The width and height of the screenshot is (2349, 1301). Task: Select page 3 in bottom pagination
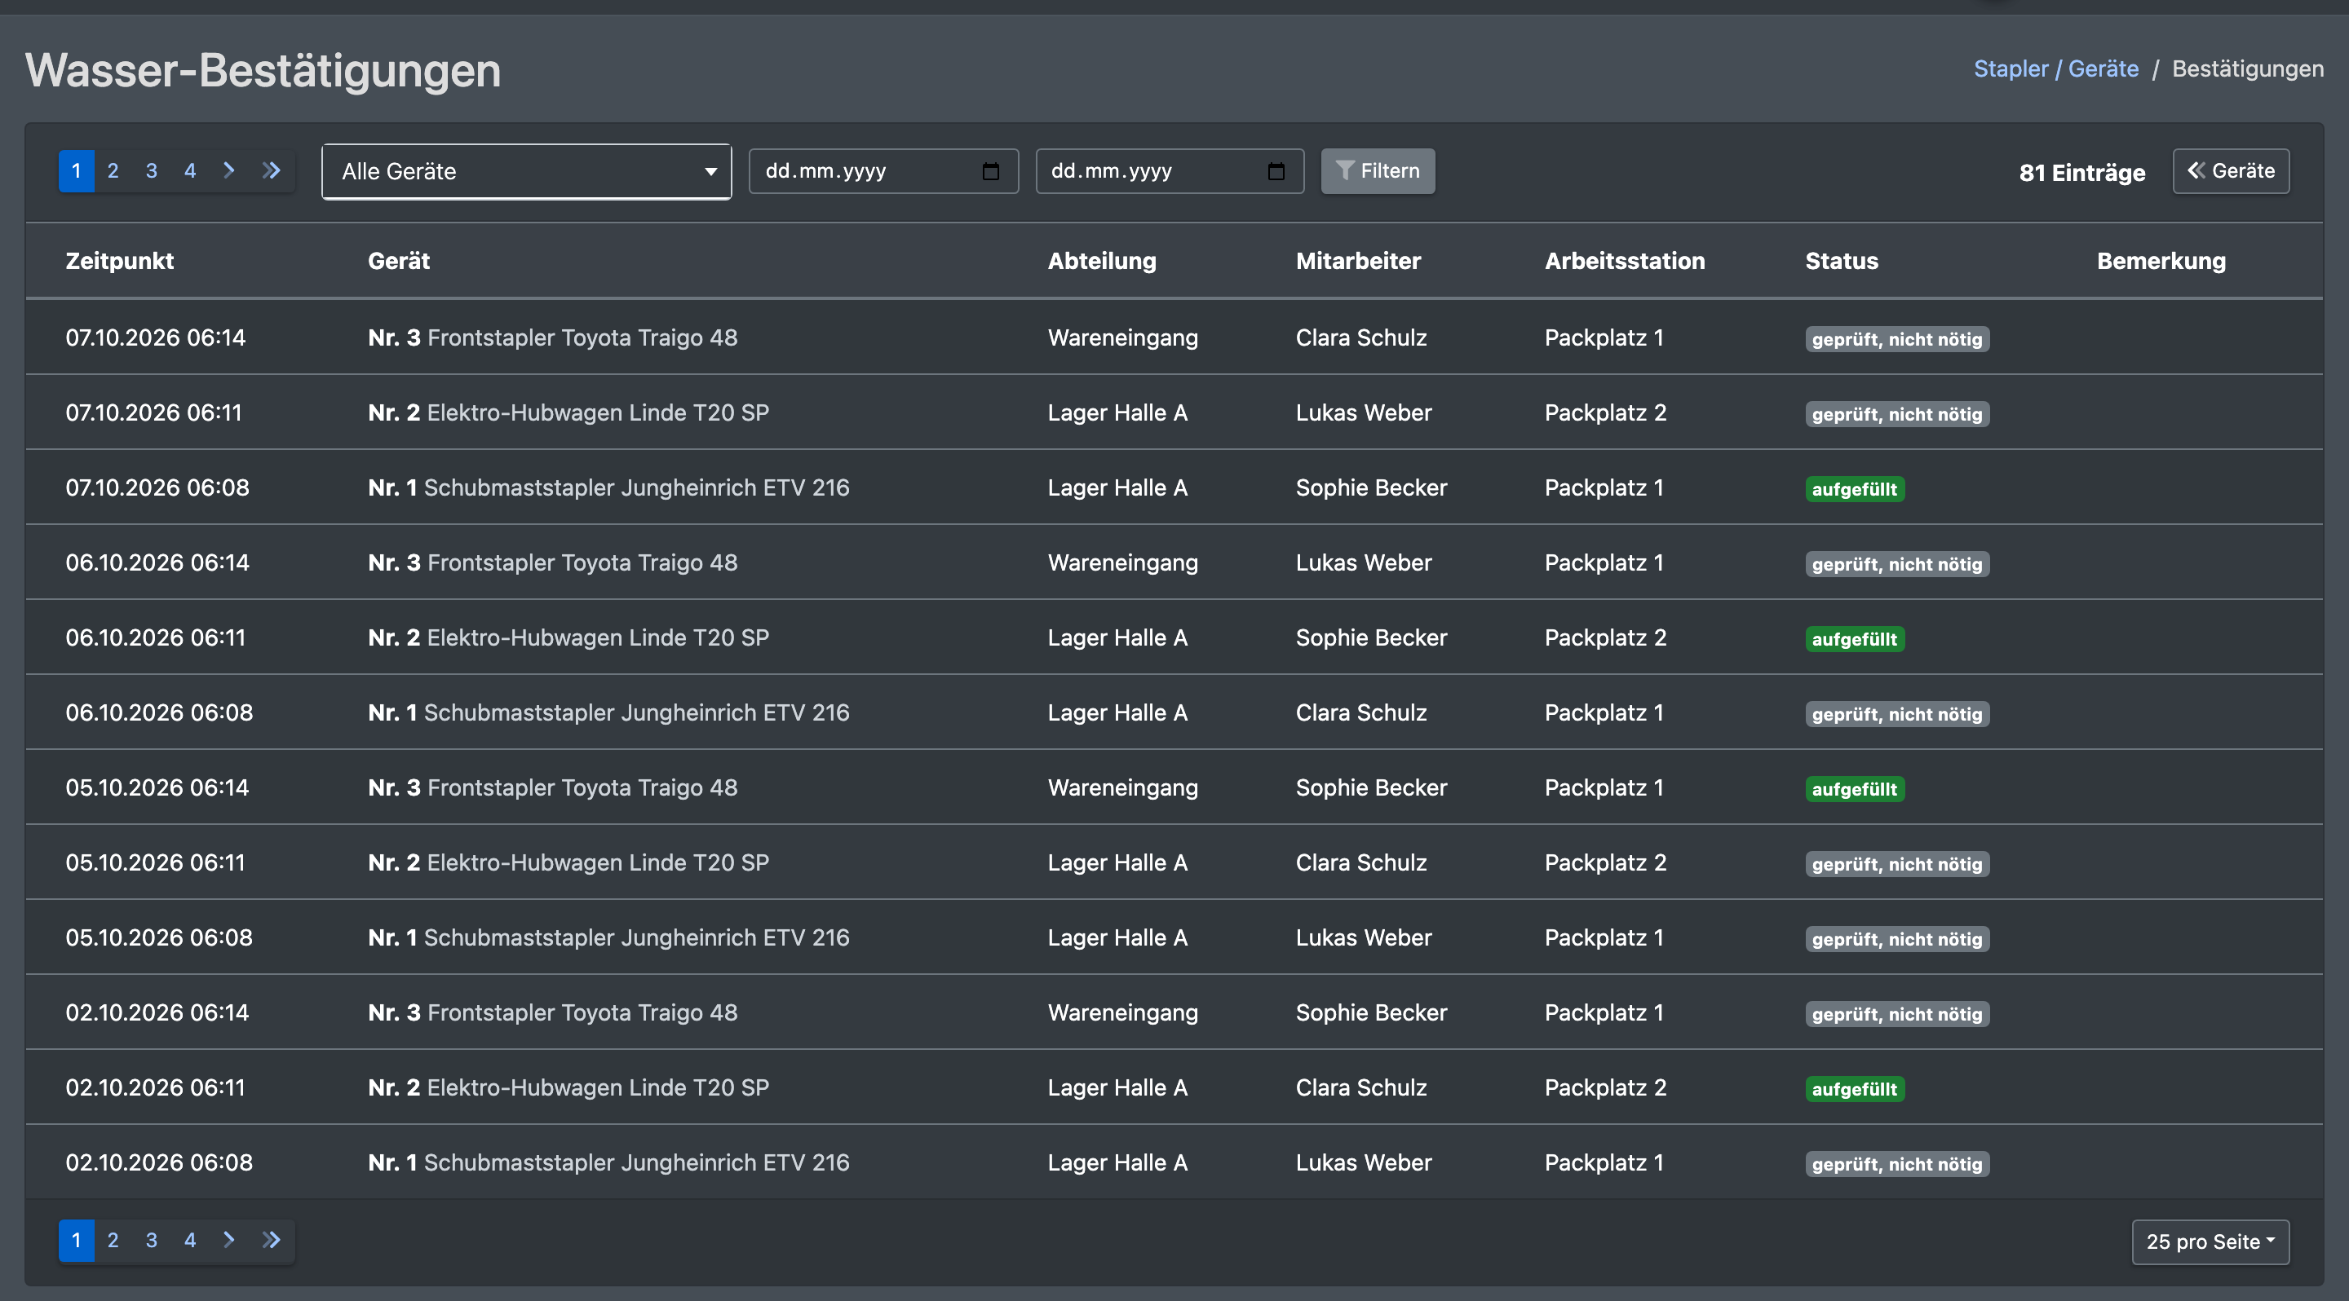152,1240
